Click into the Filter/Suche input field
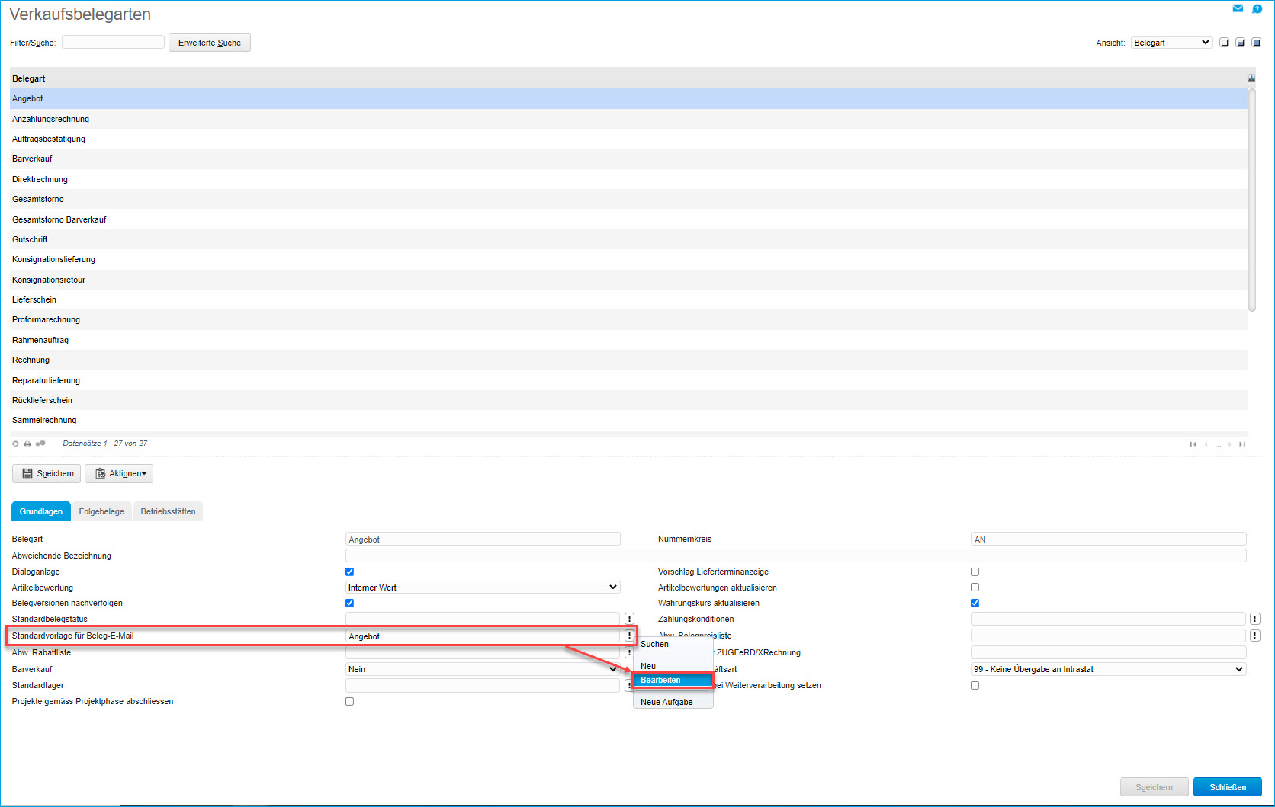Viewport: 1275px width, 807px height. (x=113, y=42)
